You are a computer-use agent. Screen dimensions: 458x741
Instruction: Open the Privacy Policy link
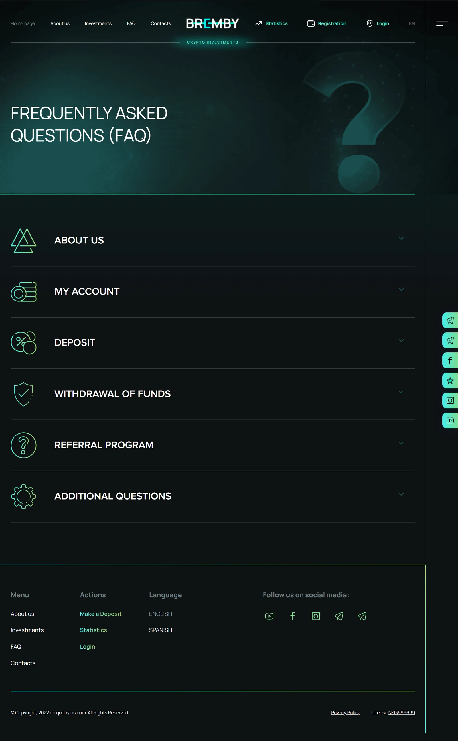pyautogui.click(x=345, y=713)
